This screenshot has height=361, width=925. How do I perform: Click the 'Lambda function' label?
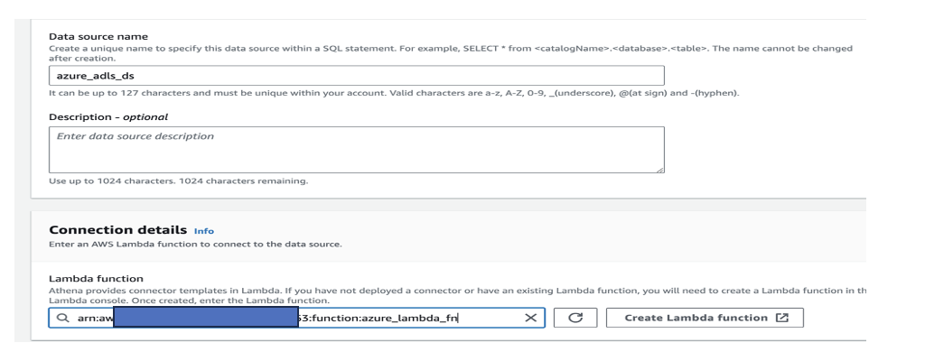coord(96,278)
